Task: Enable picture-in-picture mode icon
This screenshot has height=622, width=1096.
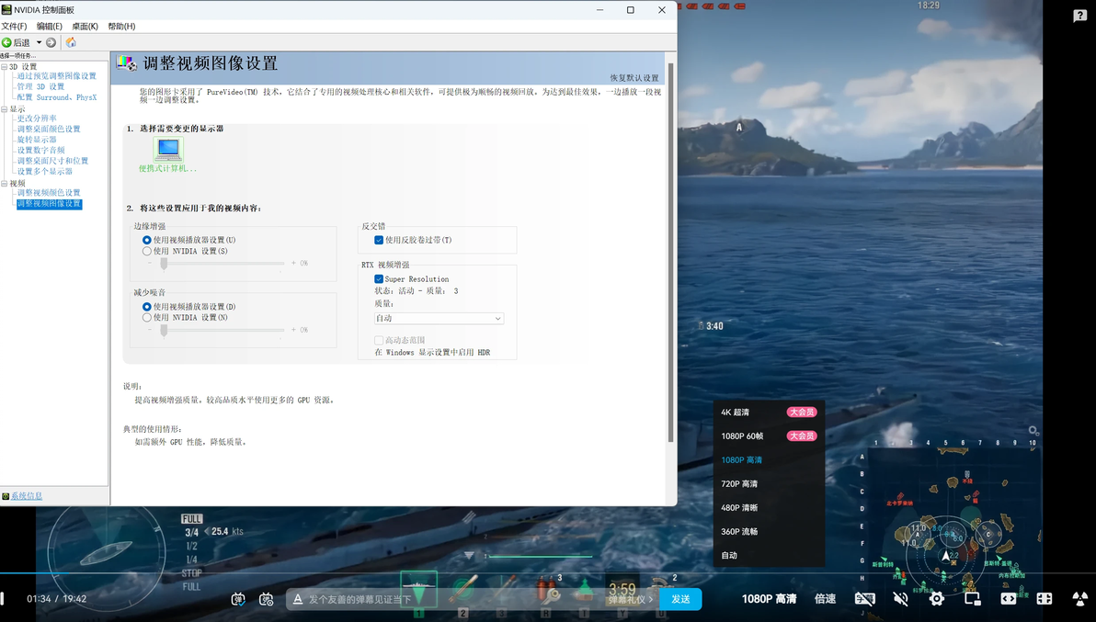Action: click(972, 599)
